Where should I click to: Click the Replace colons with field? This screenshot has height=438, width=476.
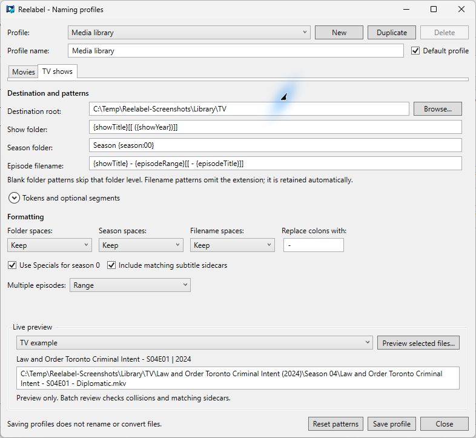314,245
